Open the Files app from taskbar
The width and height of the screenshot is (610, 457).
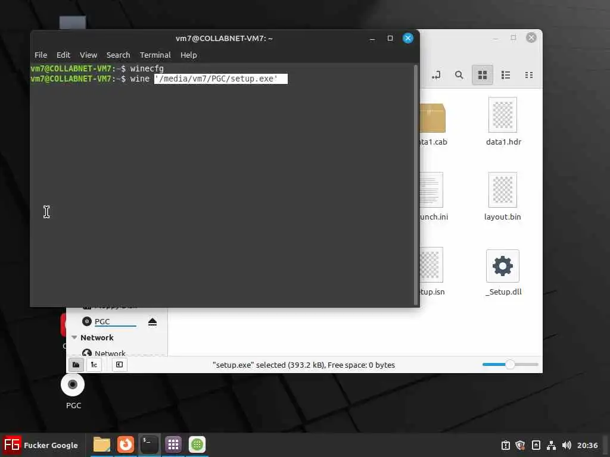(x=102, y=445)
